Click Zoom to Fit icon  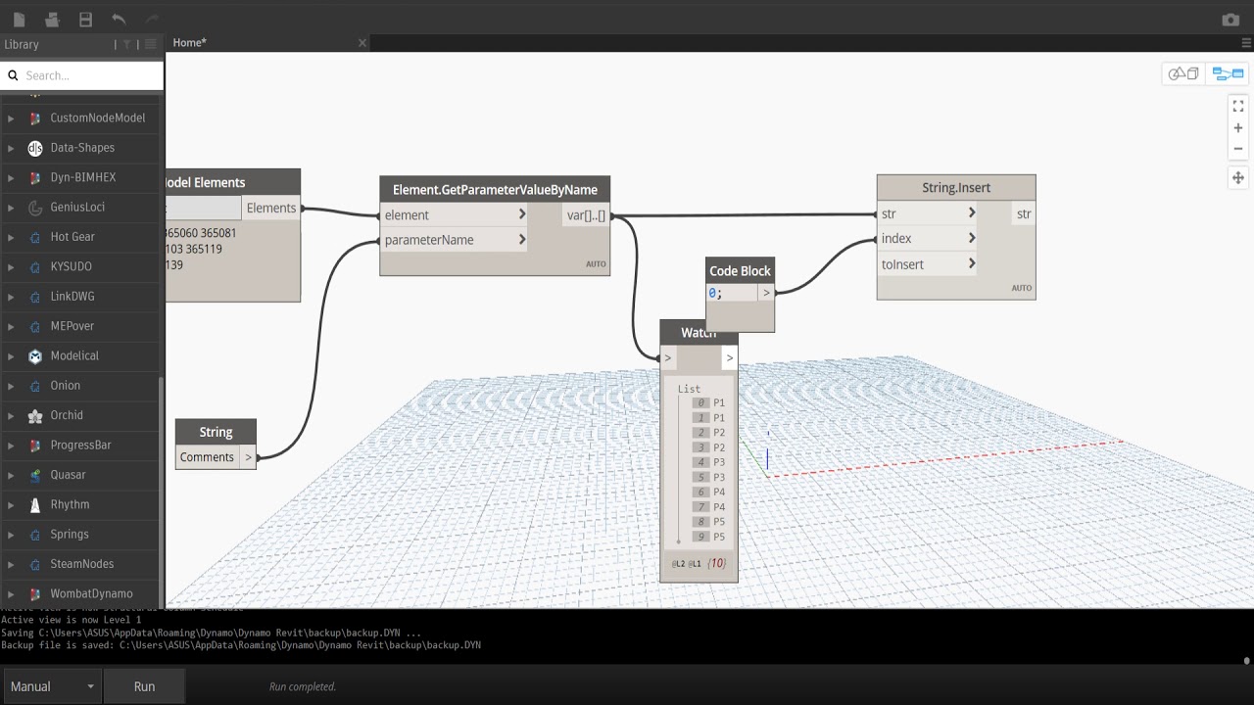(x=1238, y=106)
